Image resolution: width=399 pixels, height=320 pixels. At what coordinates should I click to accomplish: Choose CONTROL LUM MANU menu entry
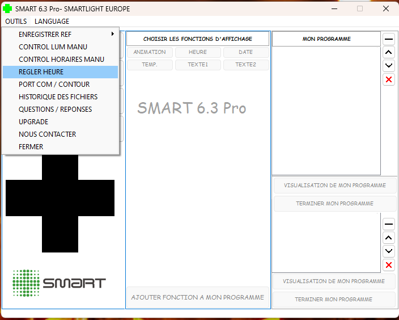click(60, 47)
